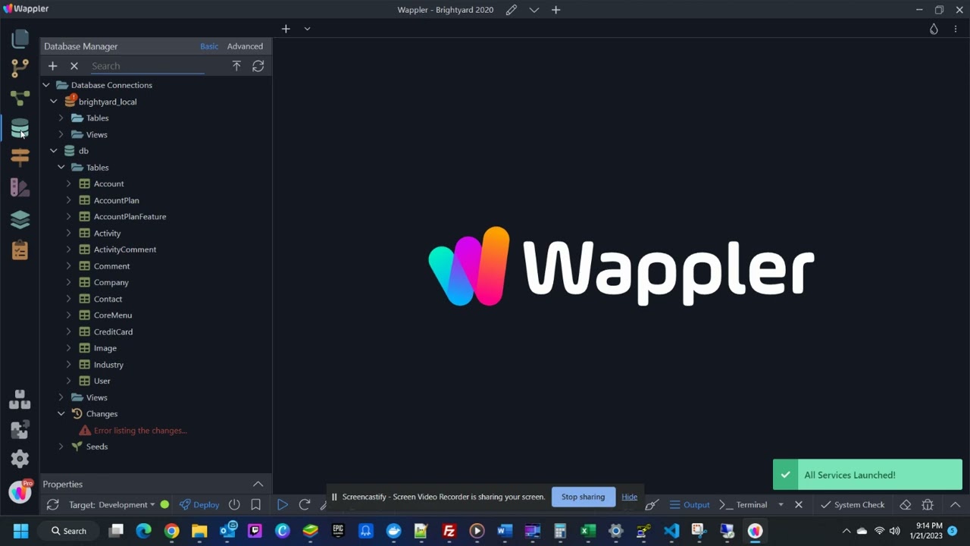The width and height of the screenshot is (970, 546).
Task: Click the new tab plus icon
Action: (286, 29)
